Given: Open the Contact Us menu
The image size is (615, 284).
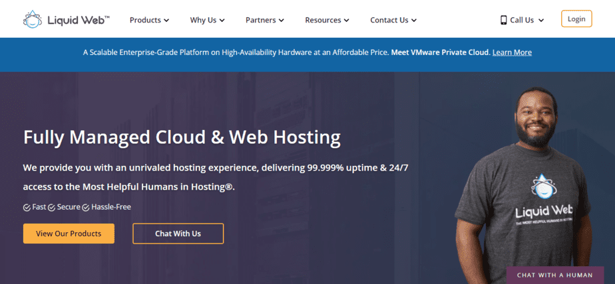Looking at the screenshot, I should (x=393, y=20).
